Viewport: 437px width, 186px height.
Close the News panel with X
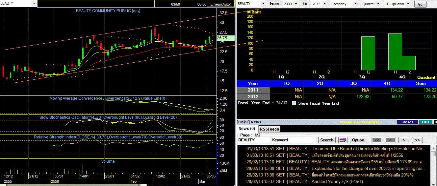tap(435, 122)
